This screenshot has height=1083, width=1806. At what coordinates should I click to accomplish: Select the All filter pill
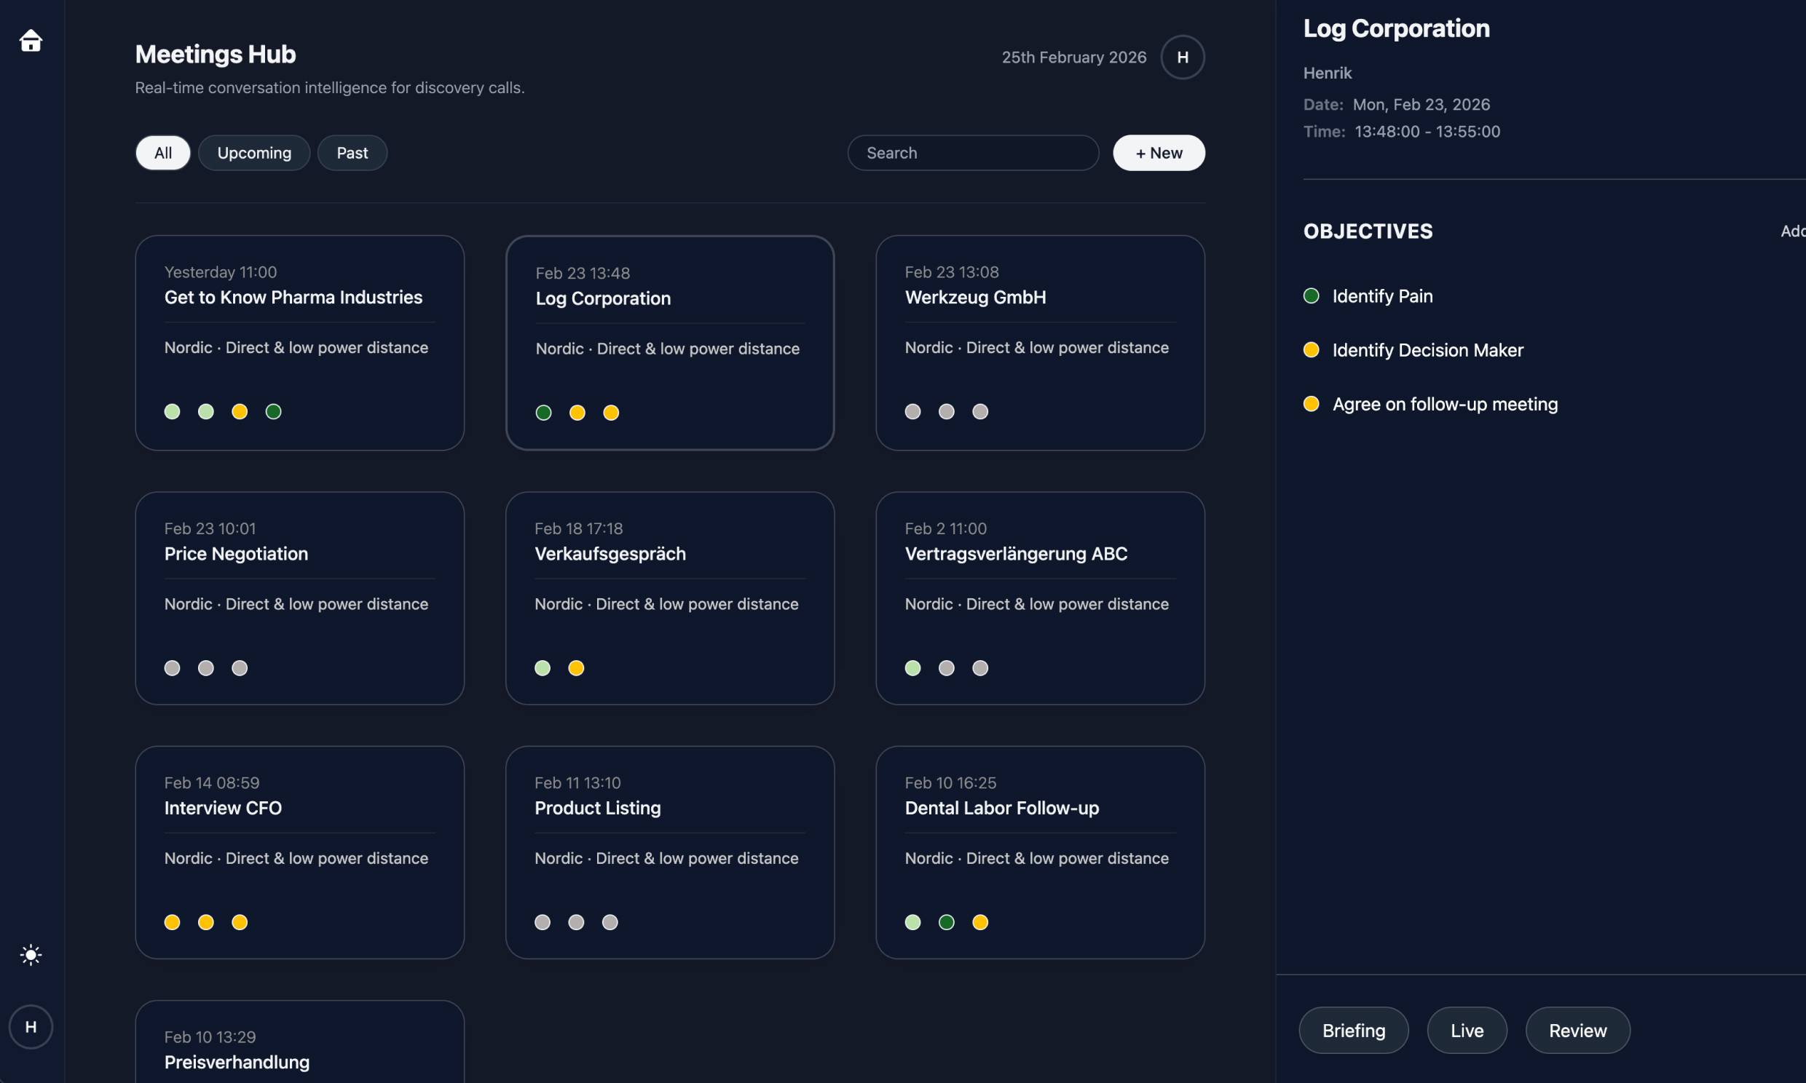[x=163, y=153]
